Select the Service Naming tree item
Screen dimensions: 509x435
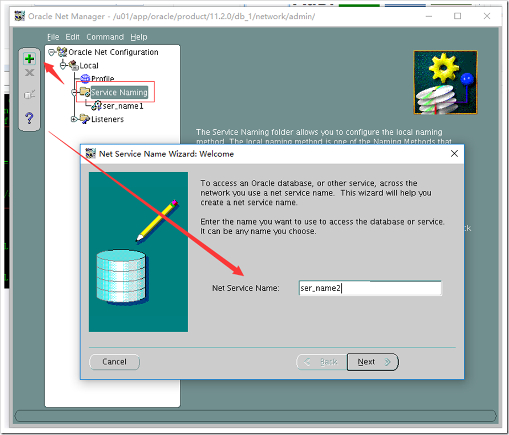point(119,93)
